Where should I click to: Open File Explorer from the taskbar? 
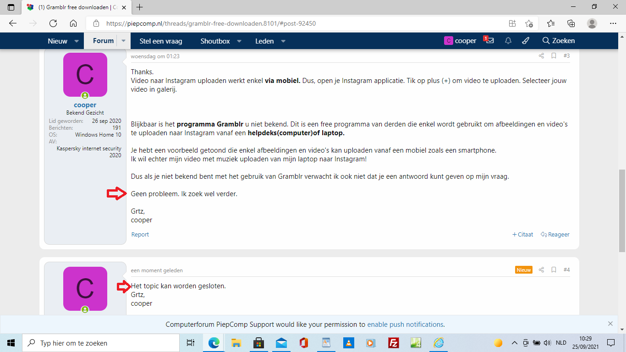(236, 343)
